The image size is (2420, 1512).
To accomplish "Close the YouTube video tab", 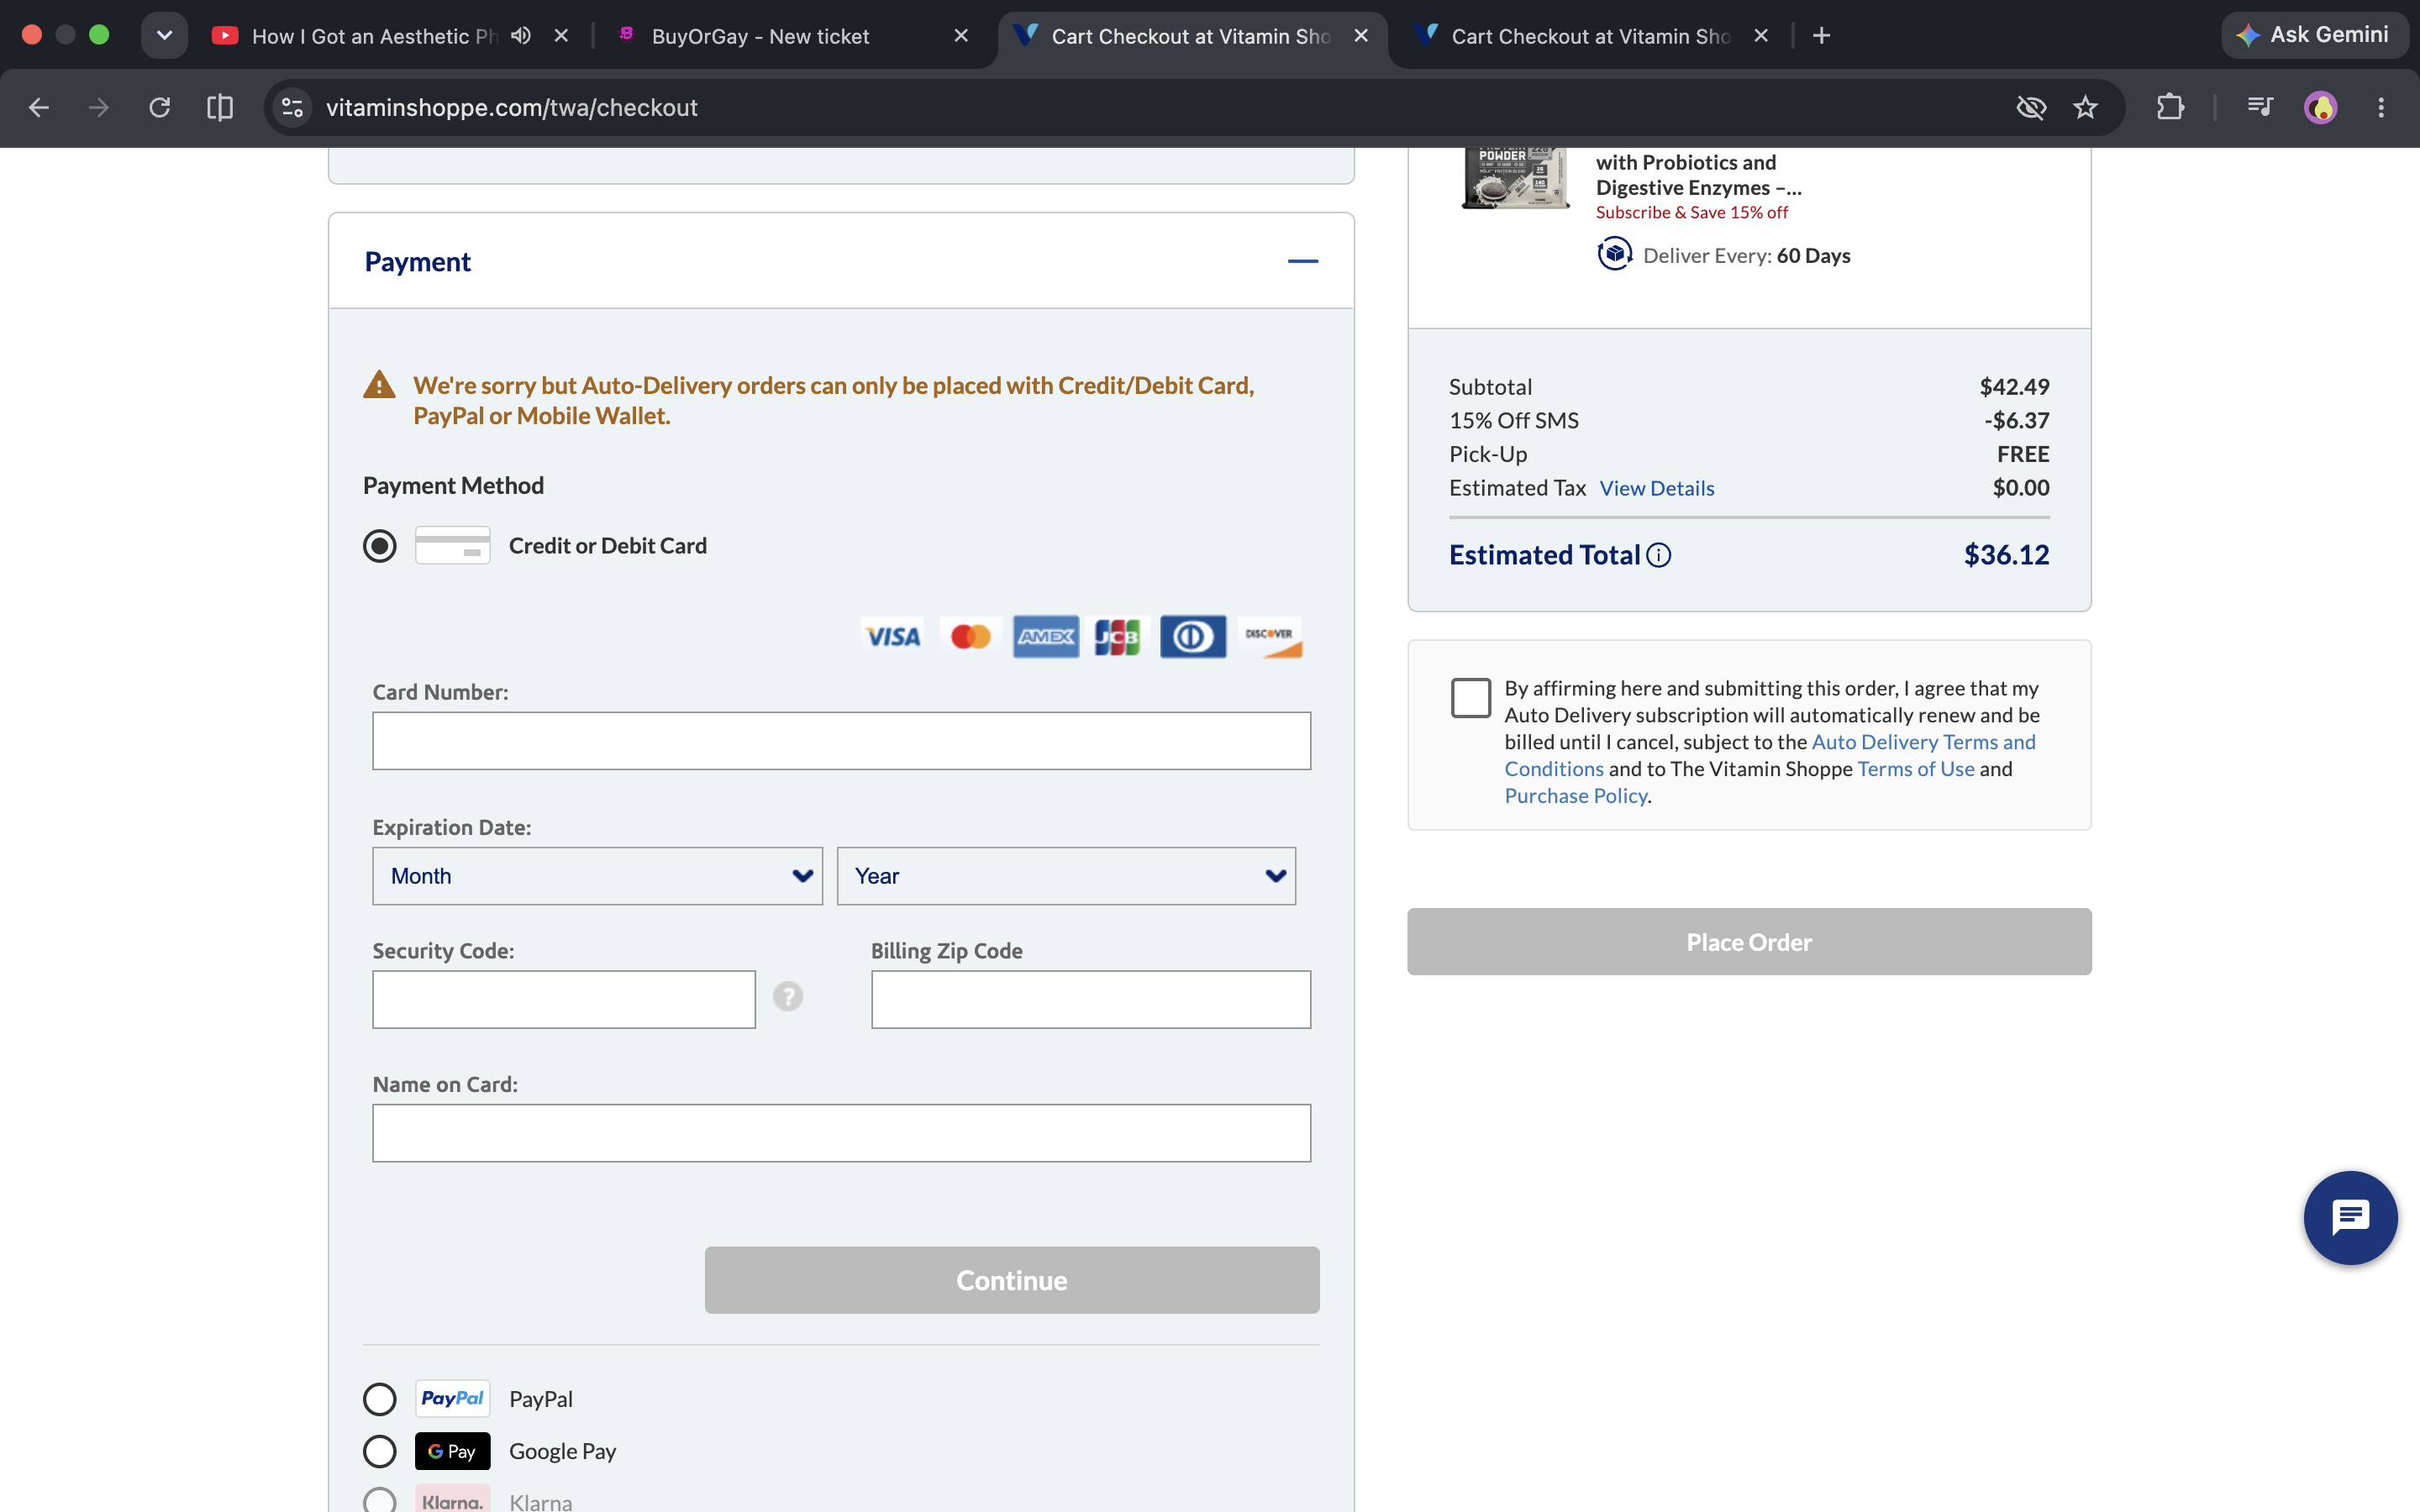I will click(x=561, y=36).
